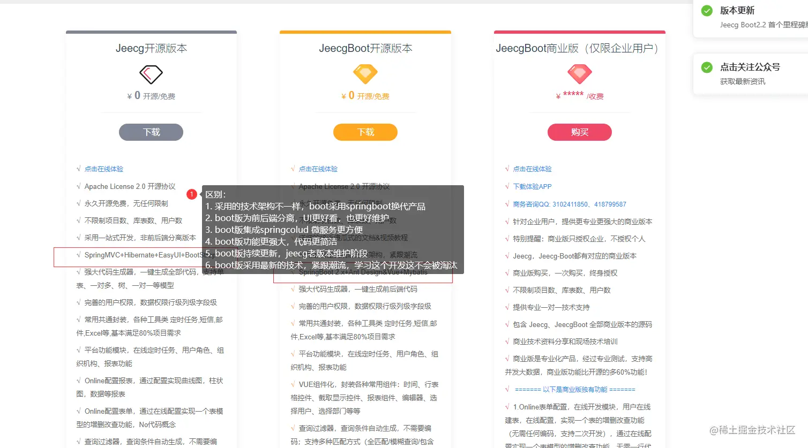
Task: Open the 版本更新 notification
Action: [x=751, y=17]
